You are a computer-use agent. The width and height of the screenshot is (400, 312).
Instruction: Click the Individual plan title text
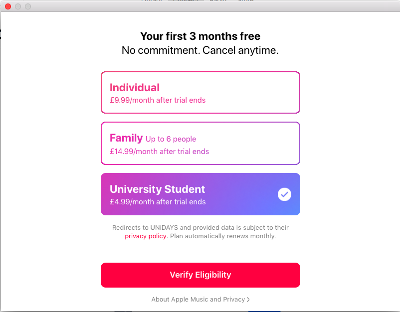tap(135, 87)
